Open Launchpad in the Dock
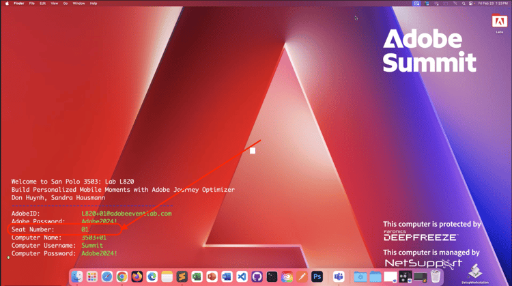Screen dimensions: 512x286 (x=92, y=277)
